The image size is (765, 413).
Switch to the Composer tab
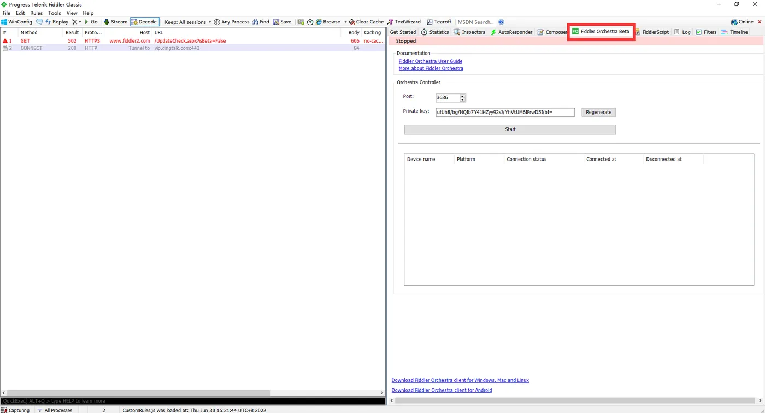click(x=552, y=32)
